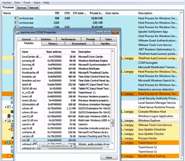Open the General tab in Properties

pyautogui.click(x=26, y=39)
